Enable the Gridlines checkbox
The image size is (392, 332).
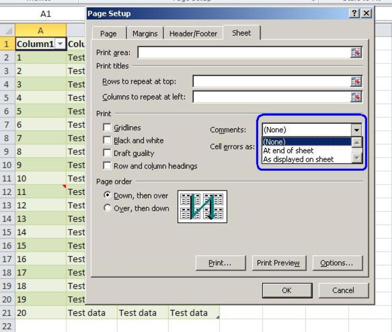(107, 128)
